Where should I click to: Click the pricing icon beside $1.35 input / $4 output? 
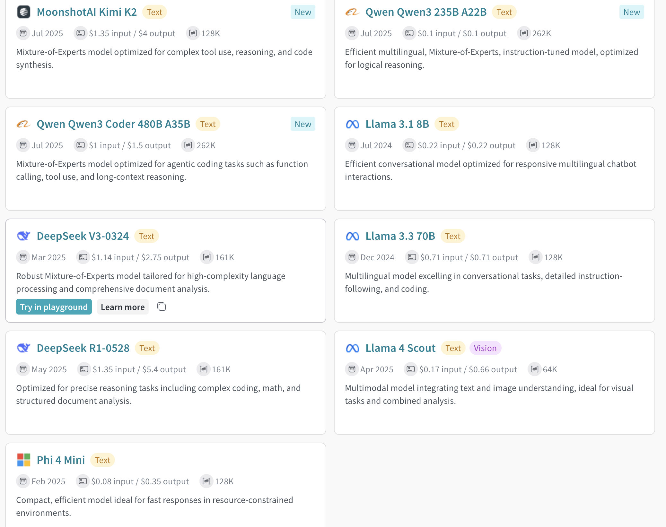pyautogui.click(x=81, y=33)
